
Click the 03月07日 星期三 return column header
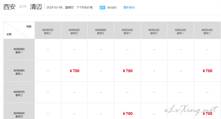(48, 30)
